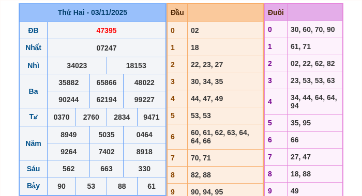
Task: Click Đuôi 1 values 61, 71
Action: [300, 47]
